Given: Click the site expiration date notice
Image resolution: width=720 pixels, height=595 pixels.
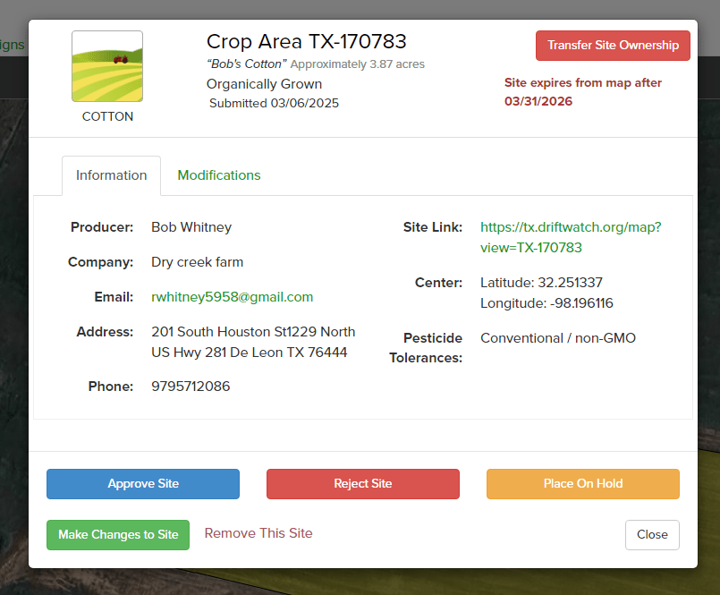Looking at the screenshot, I should pyautogui.click(x=582, y=92).
